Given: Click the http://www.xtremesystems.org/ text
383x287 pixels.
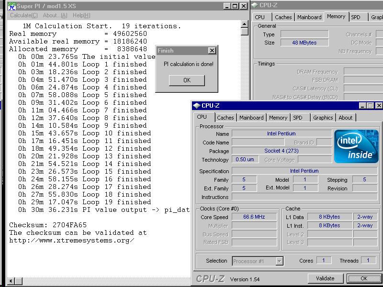Looking at the screenshot, I should [x=71, y=241].
